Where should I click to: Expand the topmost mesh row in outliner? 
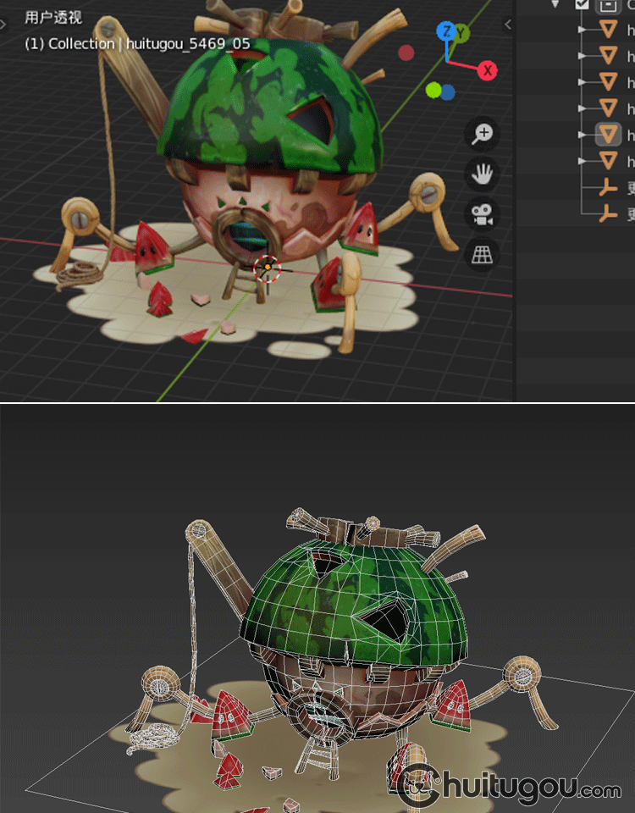[583, 30]
